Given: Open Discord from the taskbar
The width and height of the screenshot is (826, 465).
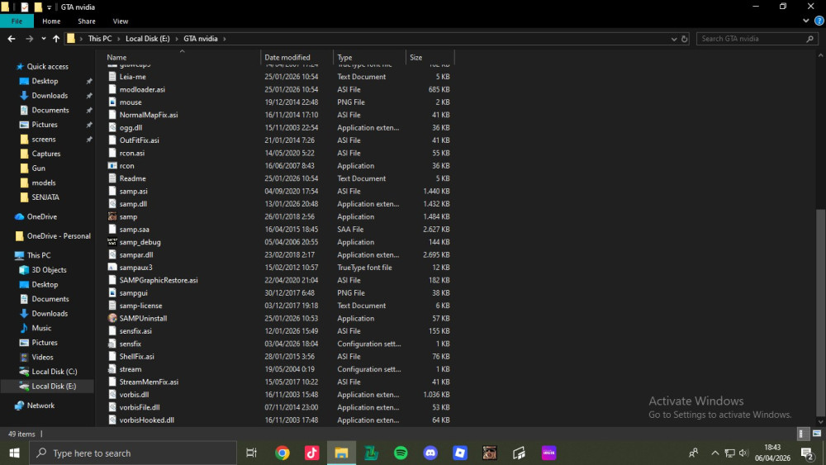Looking at the screenshot, I should (430, 453).
